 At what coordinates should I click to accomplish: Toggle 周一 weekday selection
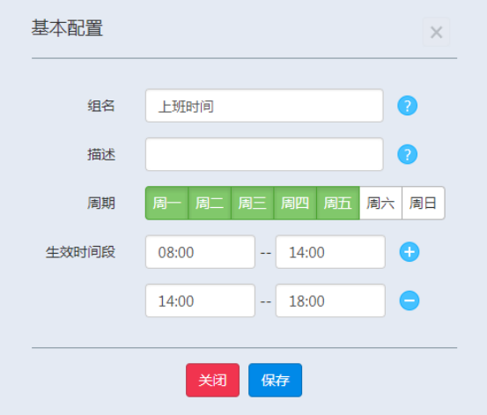[x=166, y=203]
